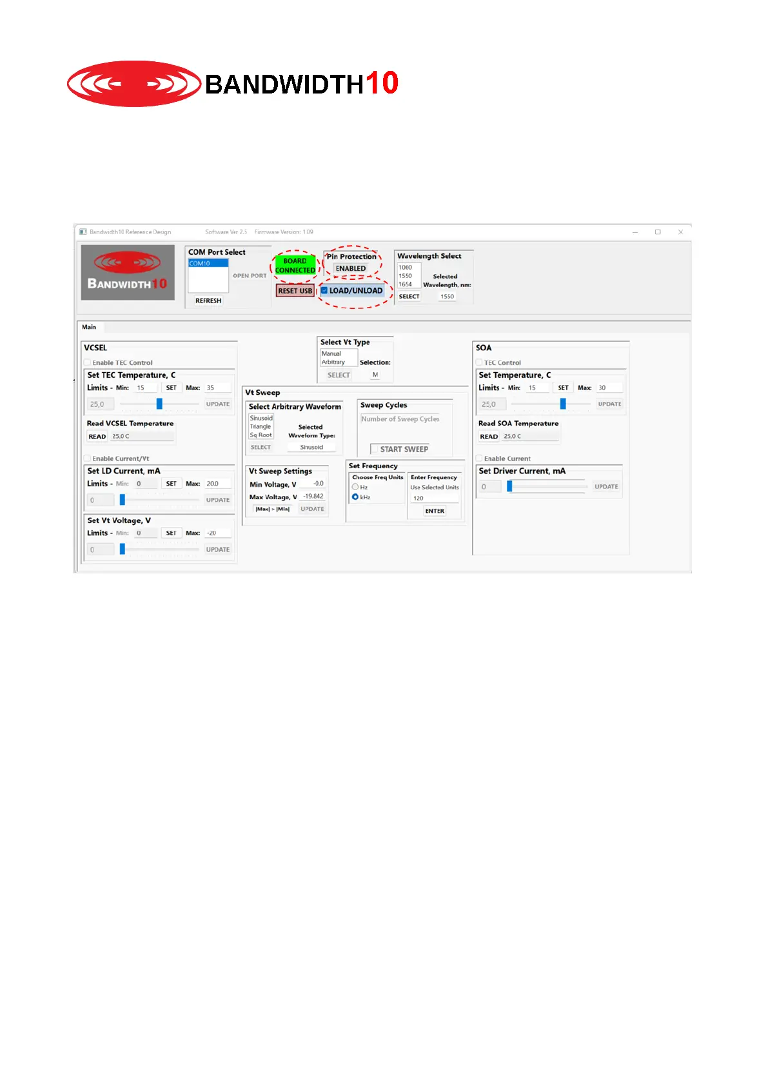Viewport: 768px width, 1086px height.
Task: Click the SOA Driver Current slider handle
Action: pos(509,486)
